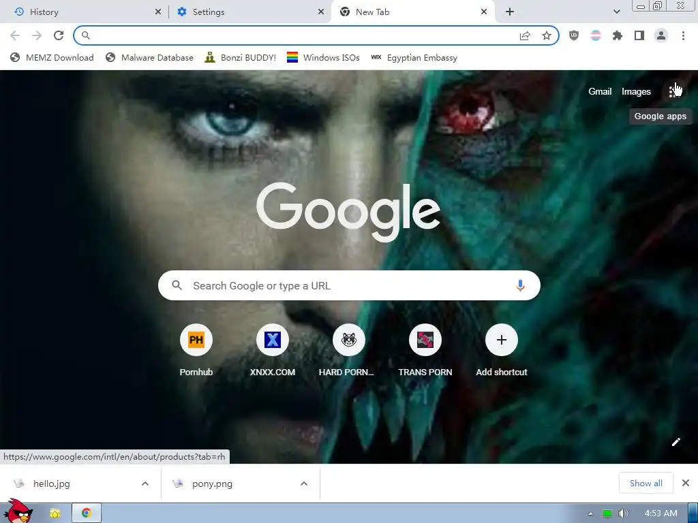Click the search magnifier in Google box
Viewport: 698px width, 523px height.
click(x=177, y=285)
